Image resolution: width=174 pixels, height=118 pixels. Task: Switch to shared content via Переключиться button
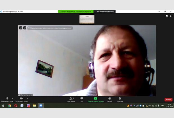click(50, 28)
